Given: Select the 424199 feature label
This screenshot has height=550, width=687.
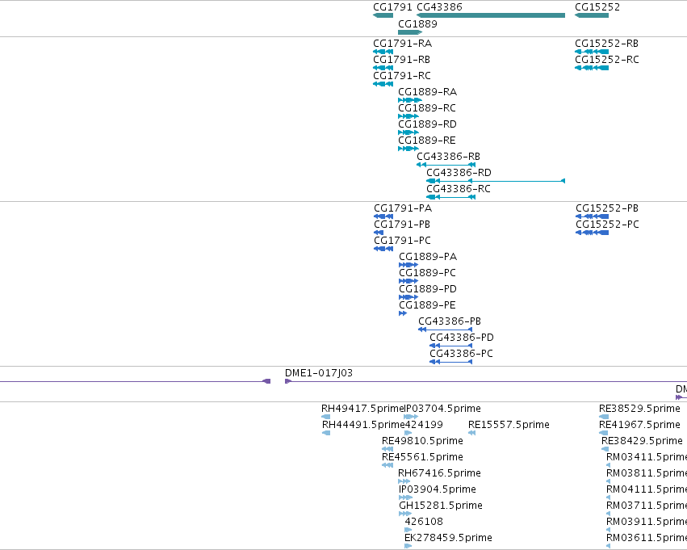Looking at the screenshot, I should (424, 425).
